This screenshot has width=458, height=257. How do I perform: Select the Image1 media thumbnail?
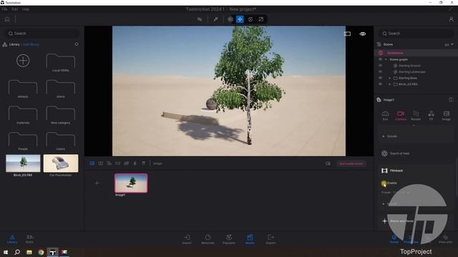131,183
